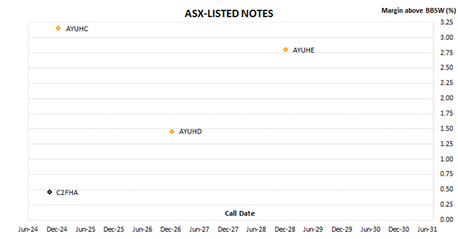458x239 pixels.
Task: Click the Dec-26 x-axis label
Action: [x=170, y=229]
